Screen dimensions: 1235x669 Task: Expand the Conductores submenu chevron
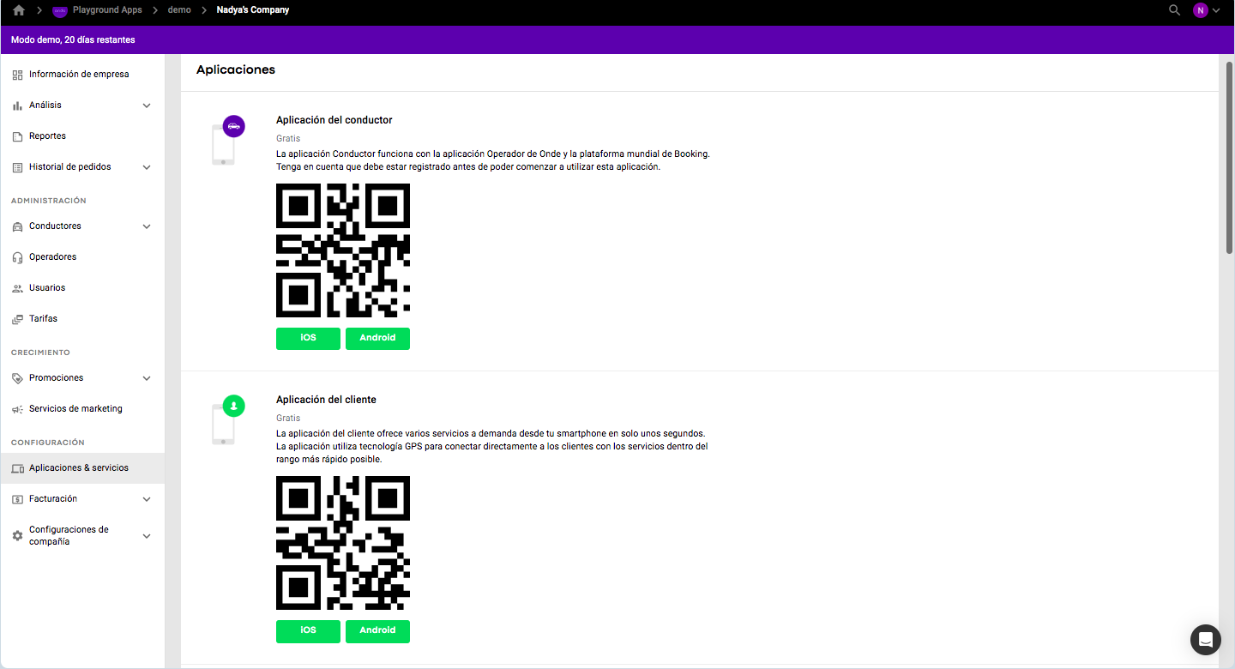(147, 226)
